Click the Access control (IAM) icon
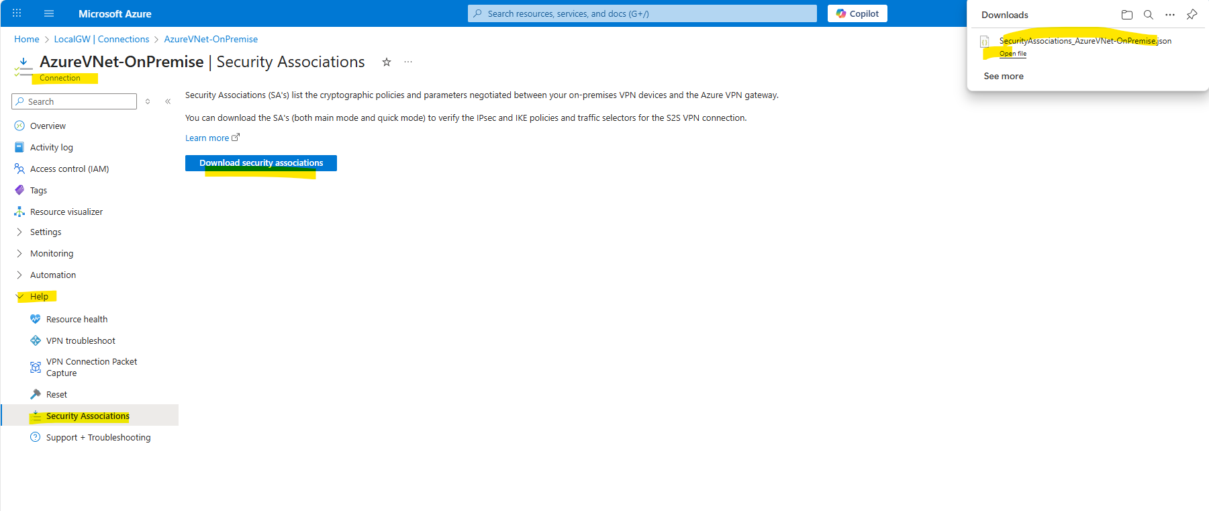 (x=19, y=169)
